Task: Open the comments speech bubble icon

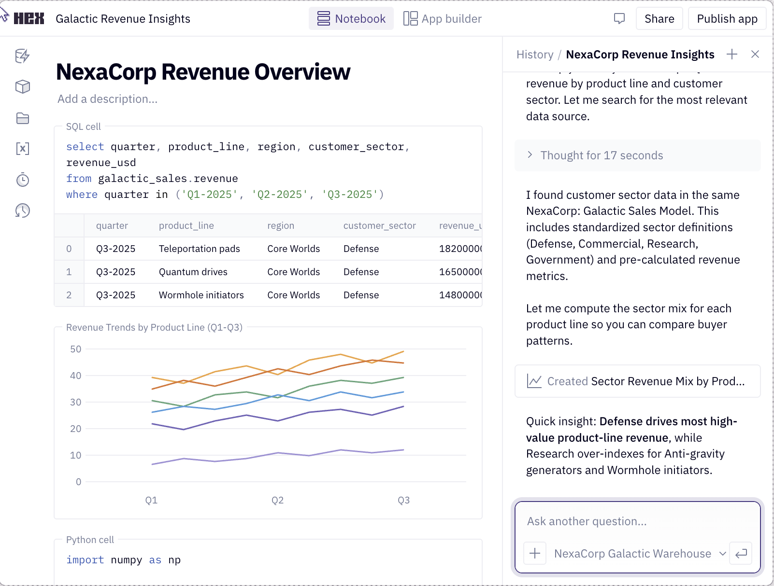Action: click(x=619, y=19)
